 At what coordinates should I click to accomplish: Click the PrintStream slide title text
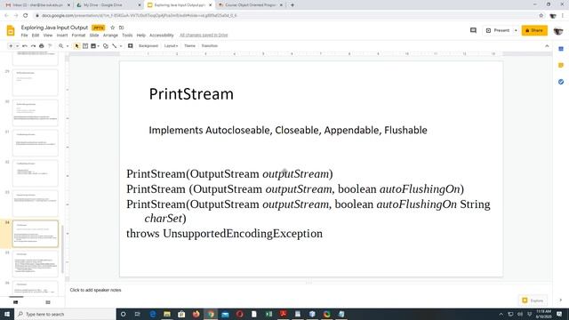tap(191, 94)
